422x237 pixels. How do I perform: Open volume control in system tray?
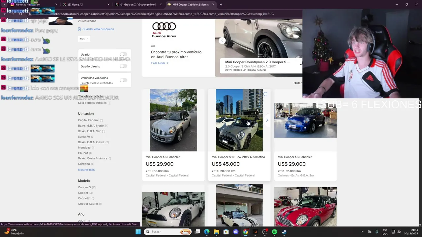(x=399, y=232)
